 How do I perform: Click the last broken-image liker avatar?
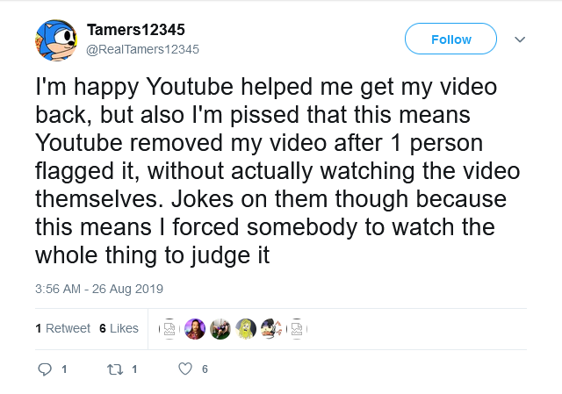pyautogui.click(x=296, y=328)
